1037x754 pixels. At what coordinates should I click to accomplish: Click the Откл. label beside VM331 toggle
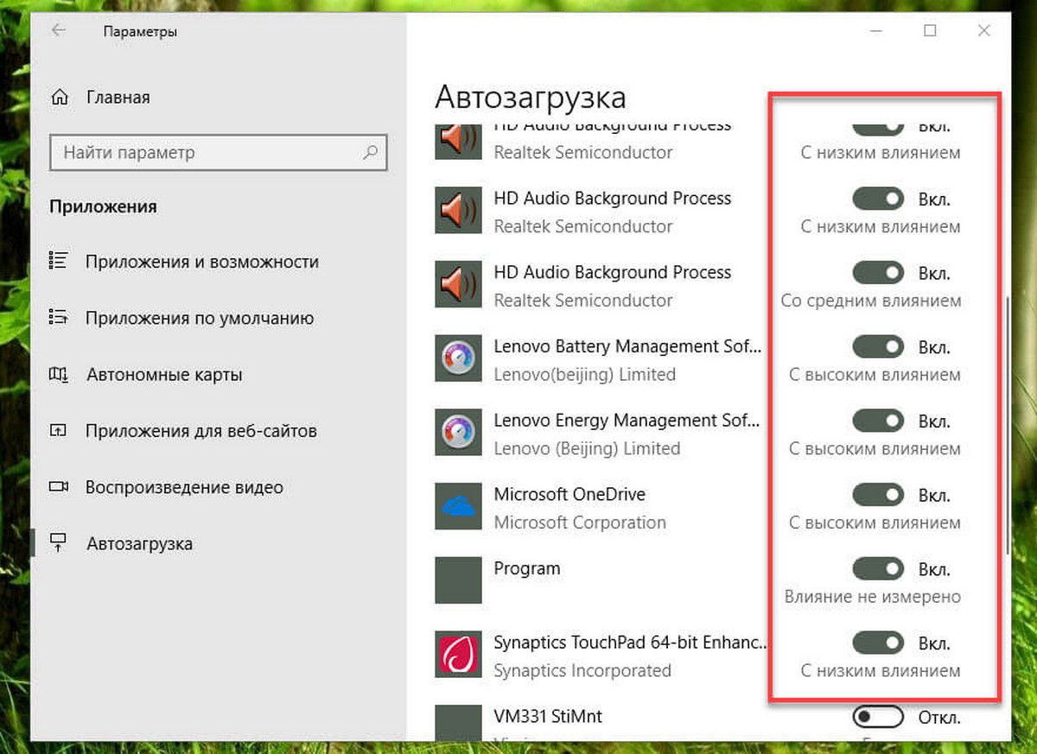(x=939, y=718)
